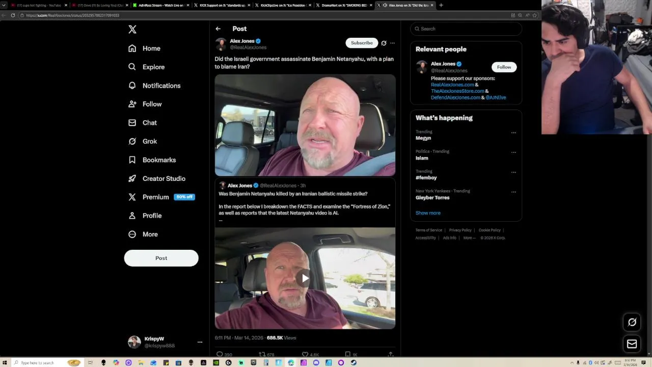Open the More menu in sidebar
The height and width of the screenshot is (367, 652).
(x=143, y=234)
